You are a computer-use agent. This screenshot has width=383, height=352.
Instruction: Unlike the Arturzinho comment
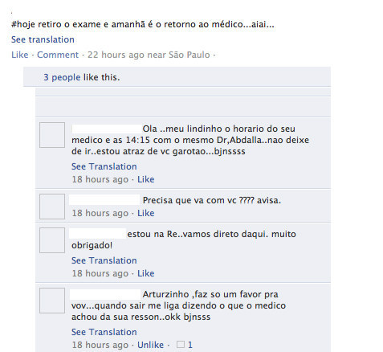click(150, 345)
